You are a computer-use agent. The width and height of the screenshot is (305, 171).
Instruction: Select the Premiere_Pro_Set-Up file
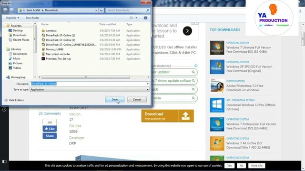(58, 58)
